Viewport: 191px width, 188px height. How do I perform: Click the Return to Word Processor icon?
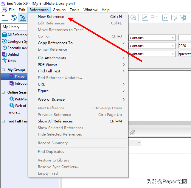pos(183,18)
